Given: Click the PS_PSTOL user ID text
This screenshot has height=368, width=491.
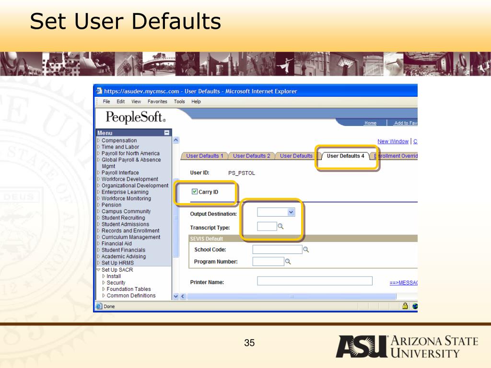Looking at the screenshot, I should 242,173.
